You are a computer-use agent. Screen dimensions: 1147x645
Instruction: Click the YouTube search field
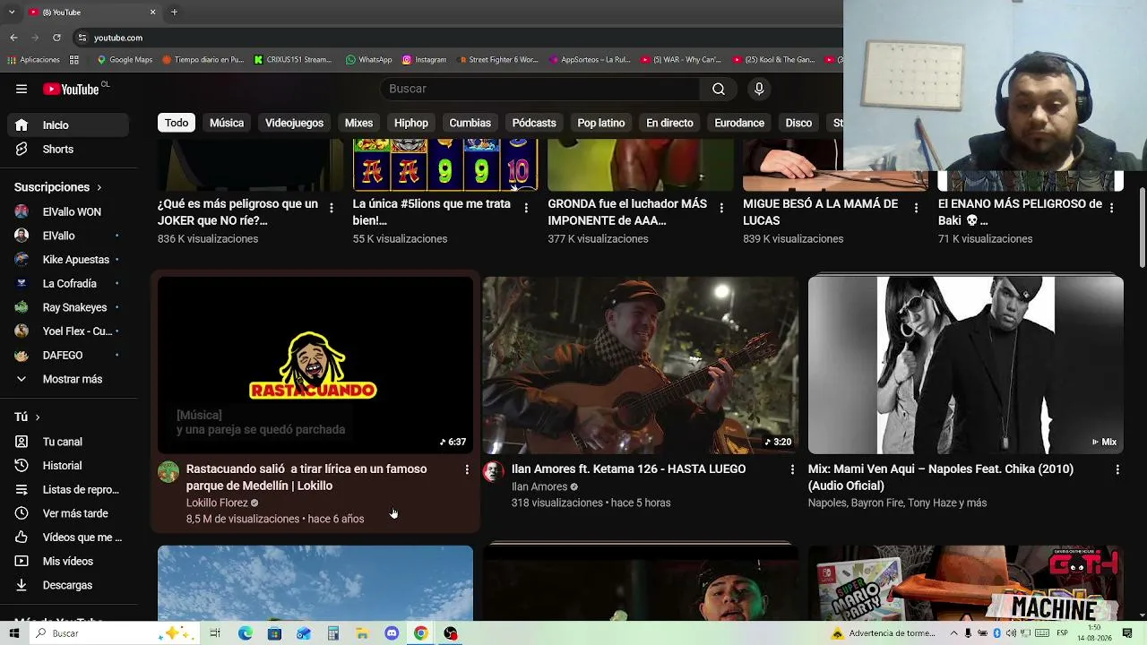click(x=540, y=89)
